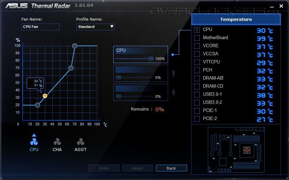
Task: Open the Profile Name dropdown
Action: tap(95, 27)
